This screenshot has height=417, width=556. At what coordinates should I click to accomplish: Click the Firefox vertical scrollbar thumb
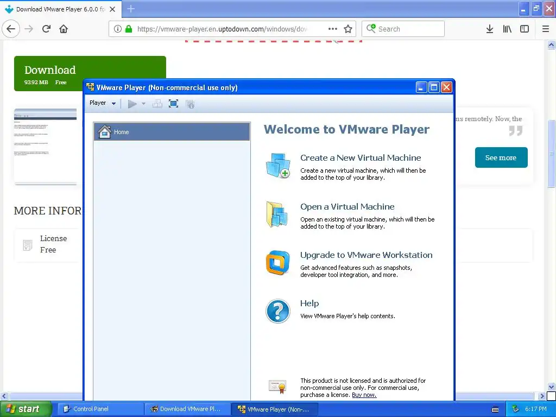(x=551, y=153)
